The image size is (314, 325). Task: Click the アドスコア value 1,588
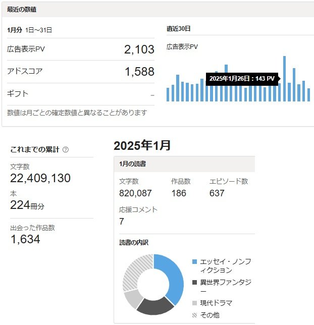point(139,72)
